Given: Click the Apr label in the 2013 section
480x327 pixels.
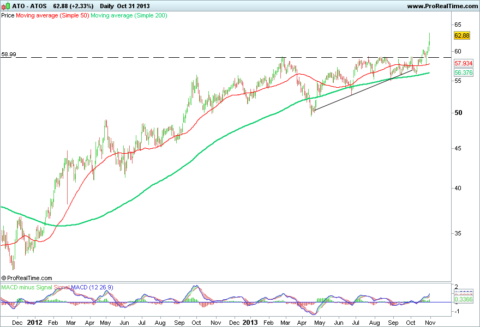Looking at the screenshot, I should click(x=302, y=323).
